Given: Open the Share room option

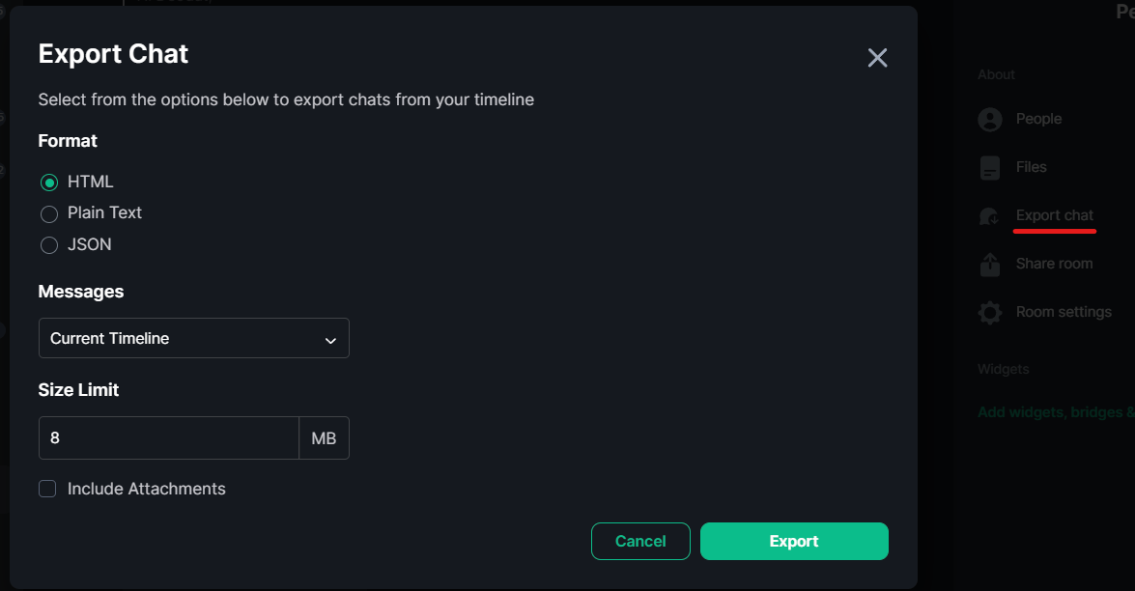Looking at the screenshot, I should point(1054,264).
